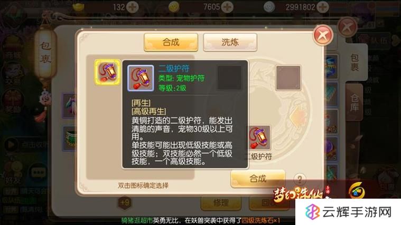Switch to the 洗炼 tab

coord(230,42)
